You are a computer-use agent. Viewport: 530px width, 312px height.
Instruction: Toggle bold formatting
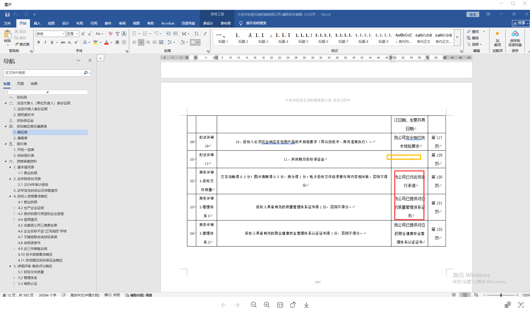pos(39,42)
